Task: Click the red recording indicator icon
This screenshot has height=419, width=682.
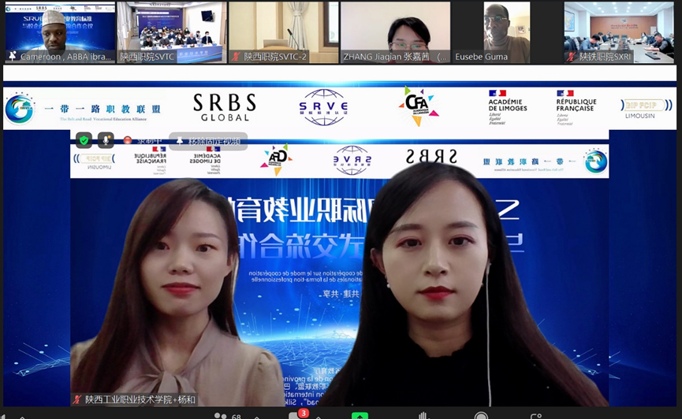Action: click(127, 140)
